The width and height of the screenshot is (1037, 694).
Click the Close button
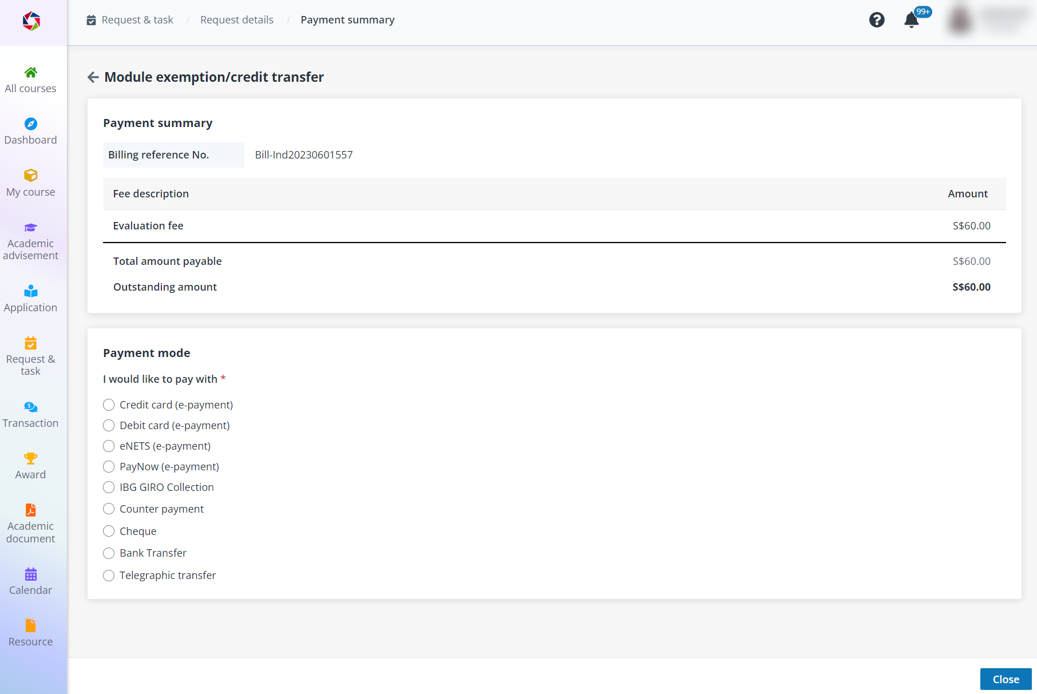[x=1005, y=679]
